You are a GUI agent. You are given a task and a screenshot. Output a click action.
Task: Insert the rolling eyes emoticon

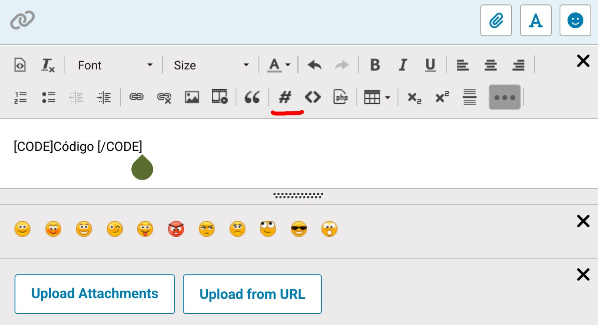pos(268,229)
